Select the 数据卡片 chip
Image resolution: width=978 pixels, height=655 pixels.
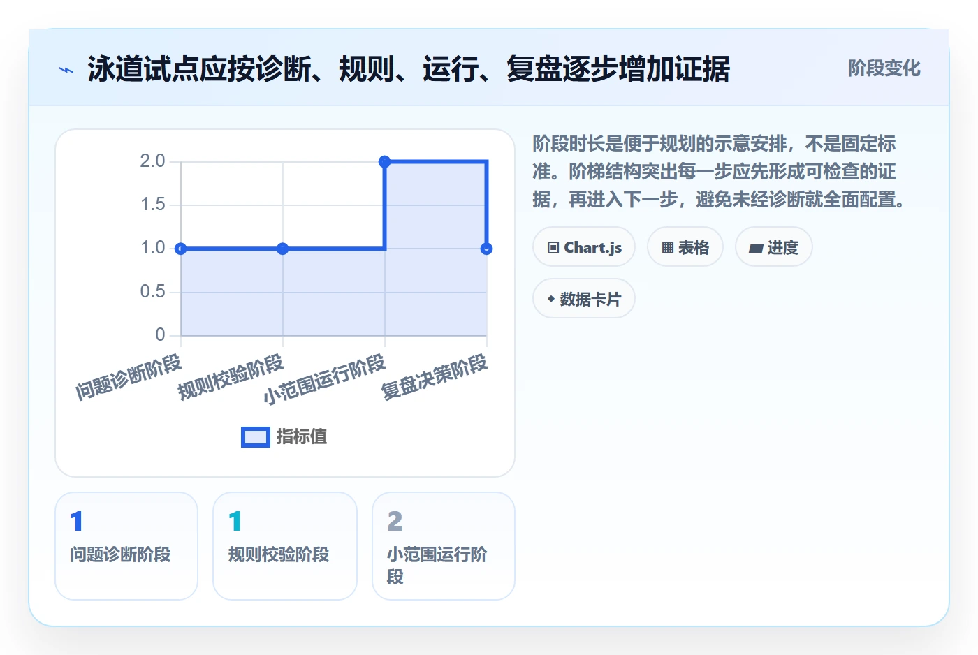click(584, 298)
